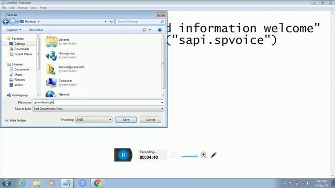Close the Save As dialog
Image resolution: width=335 pixels, height=188 pixels.
point(161,15)
